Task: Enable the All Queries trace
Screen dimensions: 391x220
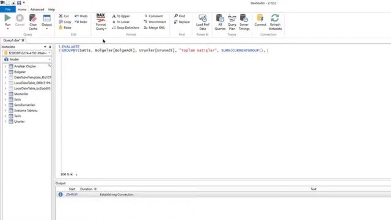Action: pos(220,22)
